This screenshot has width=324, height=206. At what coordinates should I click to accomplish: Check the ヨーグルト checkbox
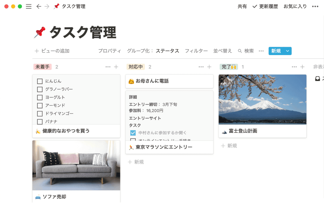tap(40, 97)
